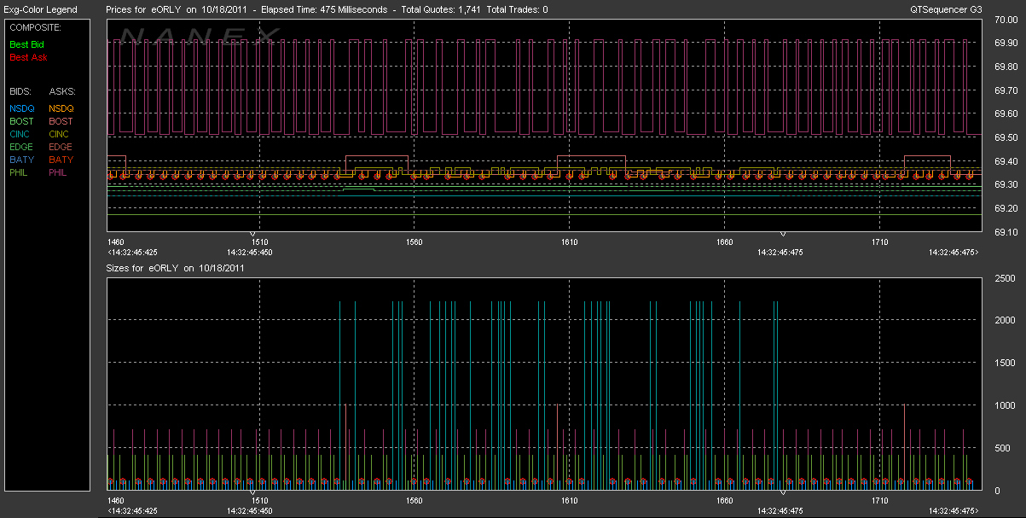Click the 2000 label on sizes axis

pos(1004,321)
